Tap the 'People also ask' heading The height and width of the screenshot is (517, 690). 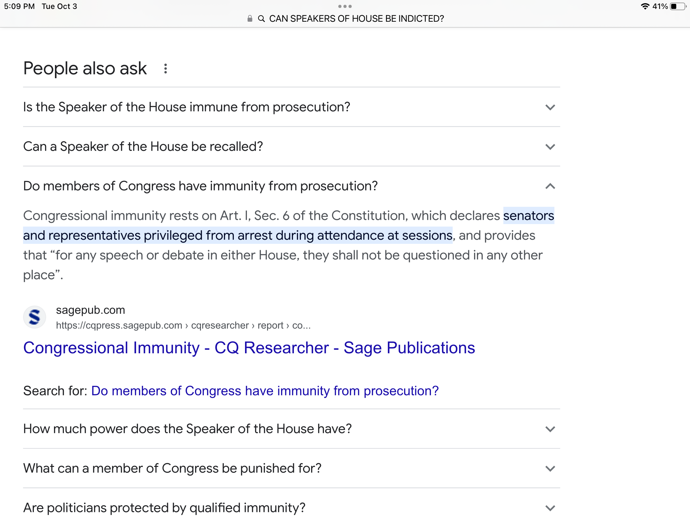click(x=85, y=69)
